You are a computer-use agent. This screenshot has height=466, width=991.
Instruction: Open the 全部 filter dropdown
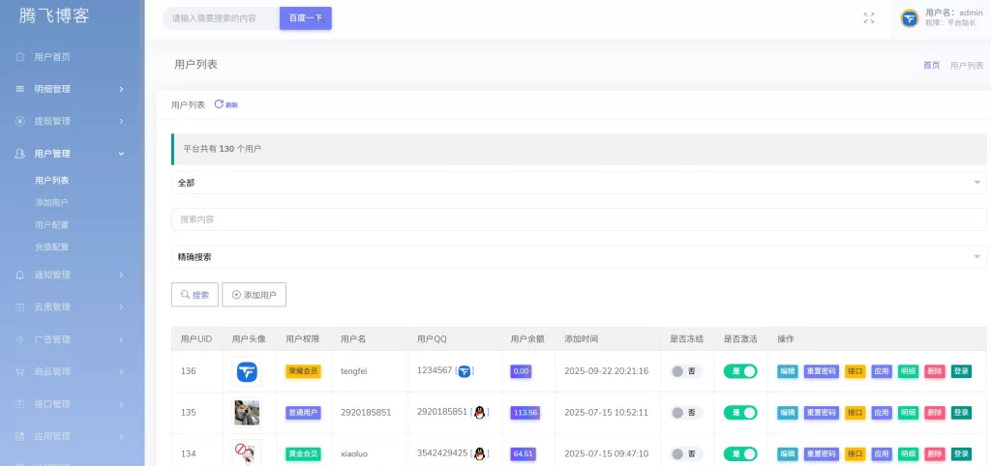coord(579,182)
